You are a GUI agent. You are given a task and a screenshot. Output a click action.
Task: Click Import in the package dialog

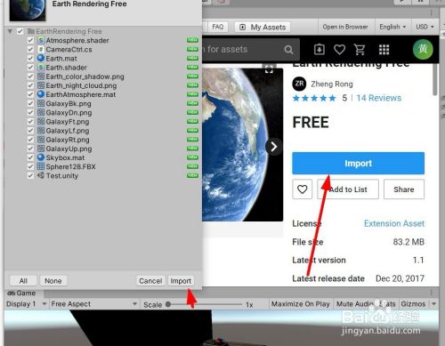tap(181, 281)
